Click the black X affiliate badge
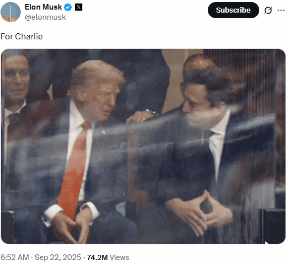The height and width of the screenshot is (263, 289). point(79,8)
